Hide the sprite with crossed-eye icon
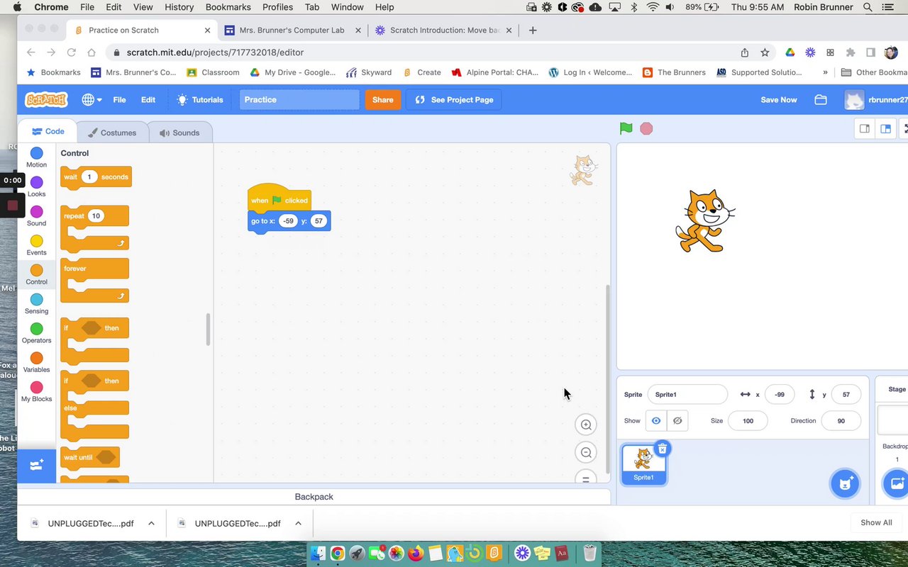 click(x=677, y=420)
